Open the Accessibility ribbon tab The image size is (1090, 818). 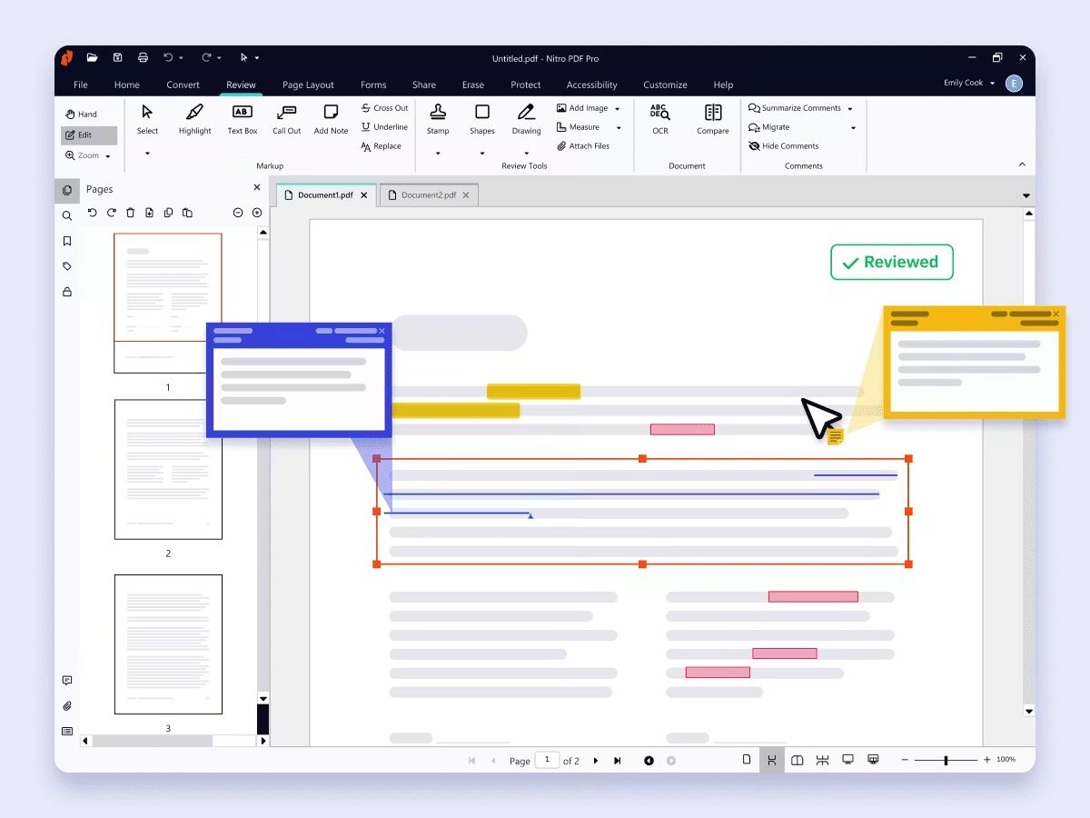(592, 85)
